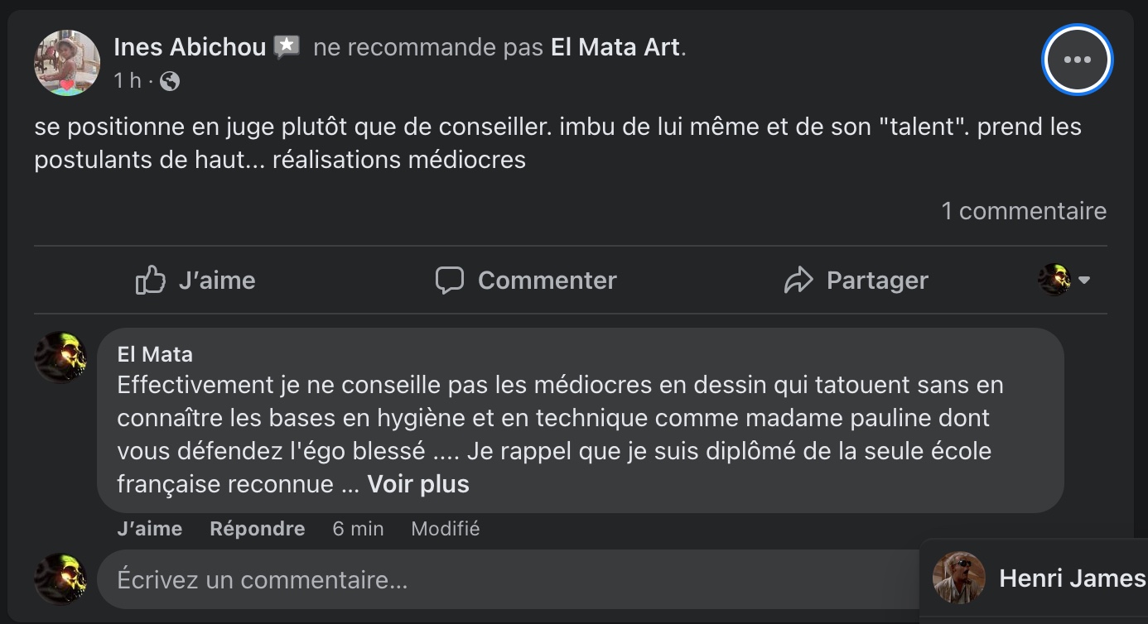Viewport: 1148px width, 624px height.
Task: Reply to El Mata with Répondre
Action: [x=258, y=529]
